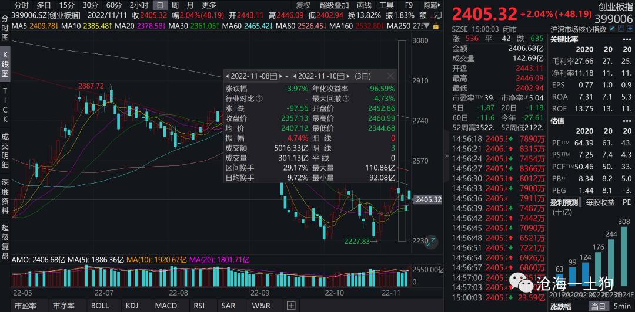Open calendar picker for start date 2022-11-08
Screen dimensions: 635x312
273,76
